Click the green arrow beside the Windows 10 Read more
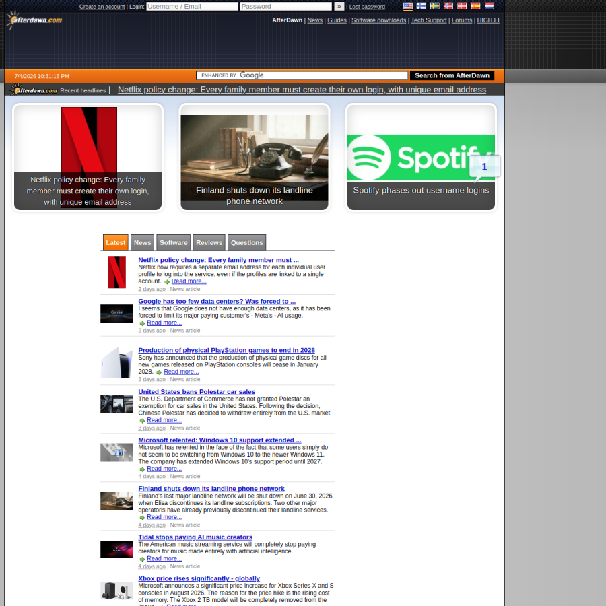Image resolution: width=606 pixels, height=606 pixels. point(142,469)
